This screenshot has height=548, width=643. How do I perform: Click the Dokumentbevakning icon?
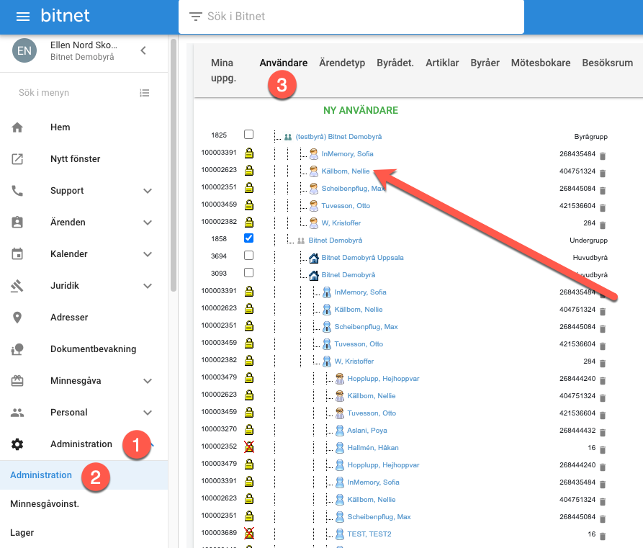pos(17,349)
